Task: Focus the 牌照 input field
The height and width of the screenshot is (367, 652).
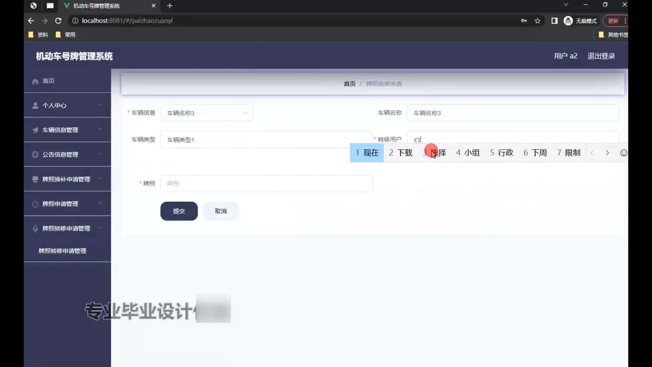Action: [266, 183]
